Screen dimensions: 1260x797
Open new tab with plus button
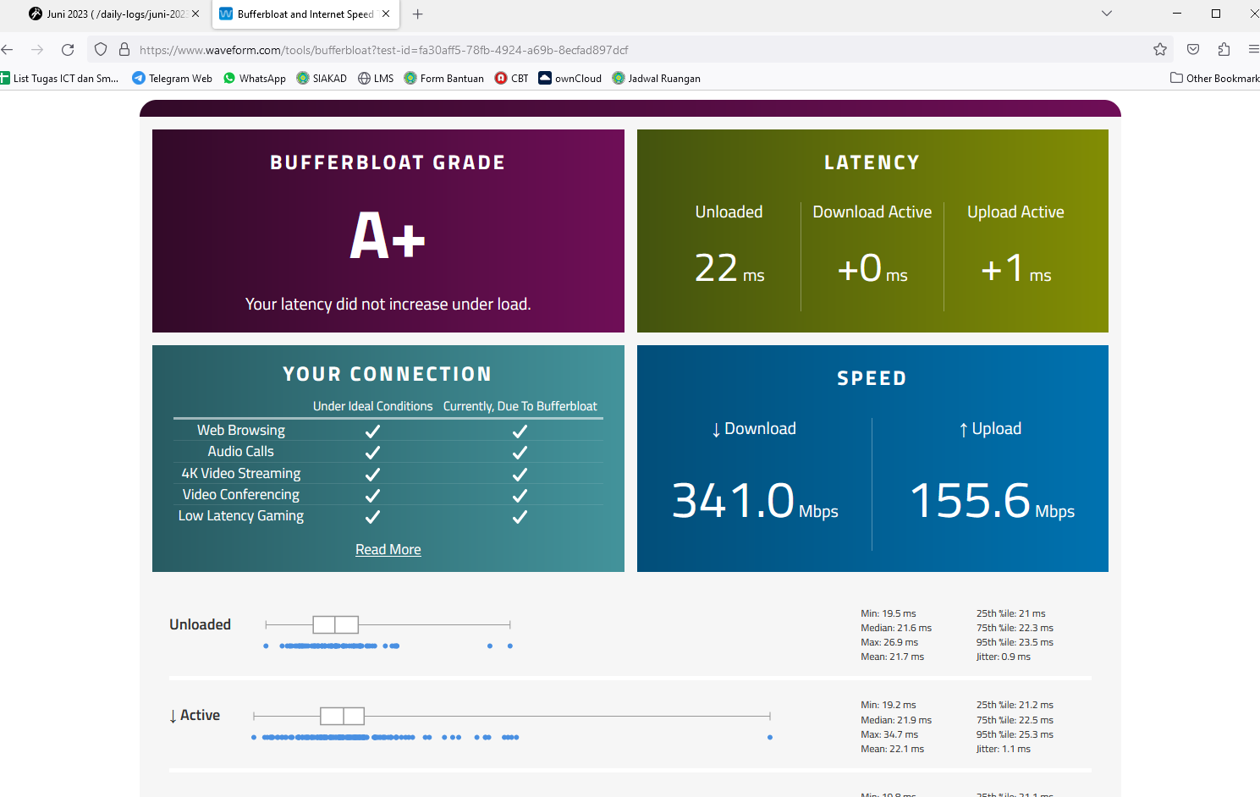(417, 14)
